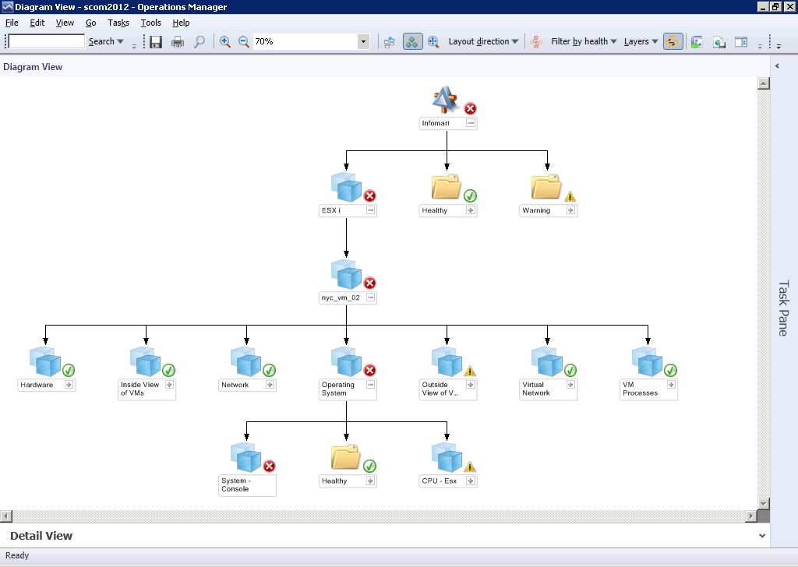Click the horizontal scrollbar left arrow
798x567 pixels.
[x=6, y=516]
